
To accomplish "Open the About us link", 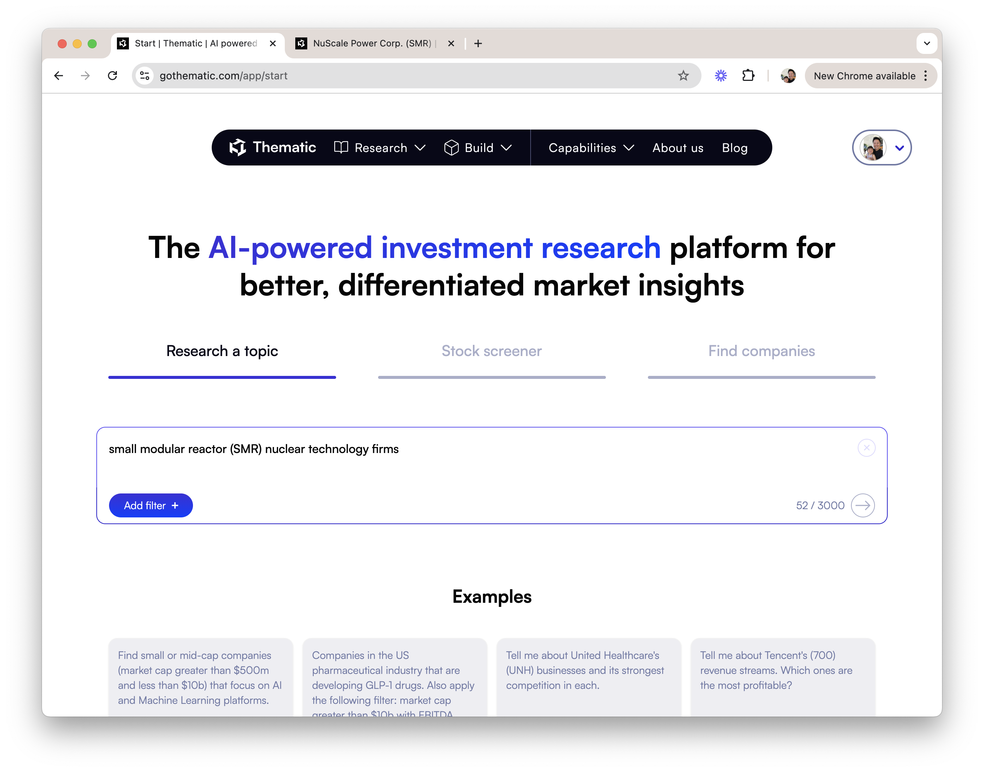I will [678, 148].
